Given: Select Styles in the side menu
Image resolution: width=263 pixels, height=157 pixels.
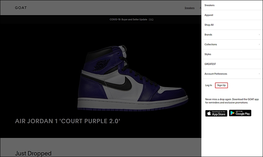Looking at the screenshot, I should [x=232, y=54].
